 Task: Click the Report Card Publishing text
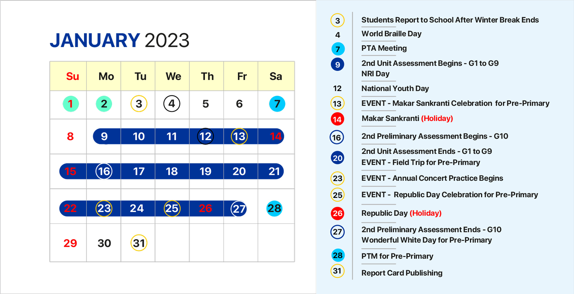[402, 273]
